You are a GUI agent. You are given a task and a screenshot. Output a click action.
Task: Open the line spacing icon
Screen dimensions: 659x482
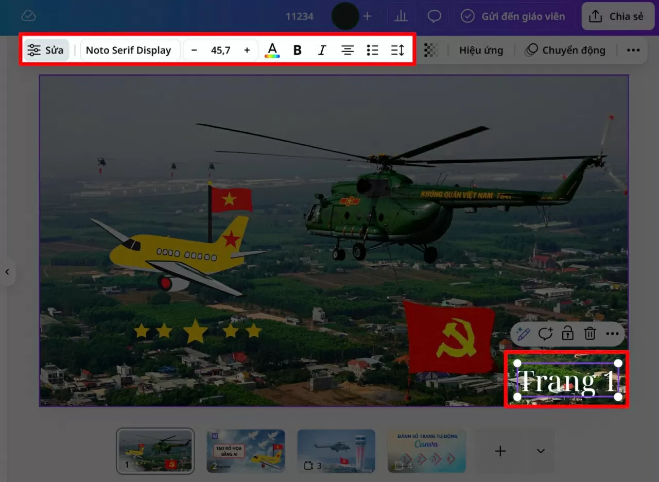397,50
